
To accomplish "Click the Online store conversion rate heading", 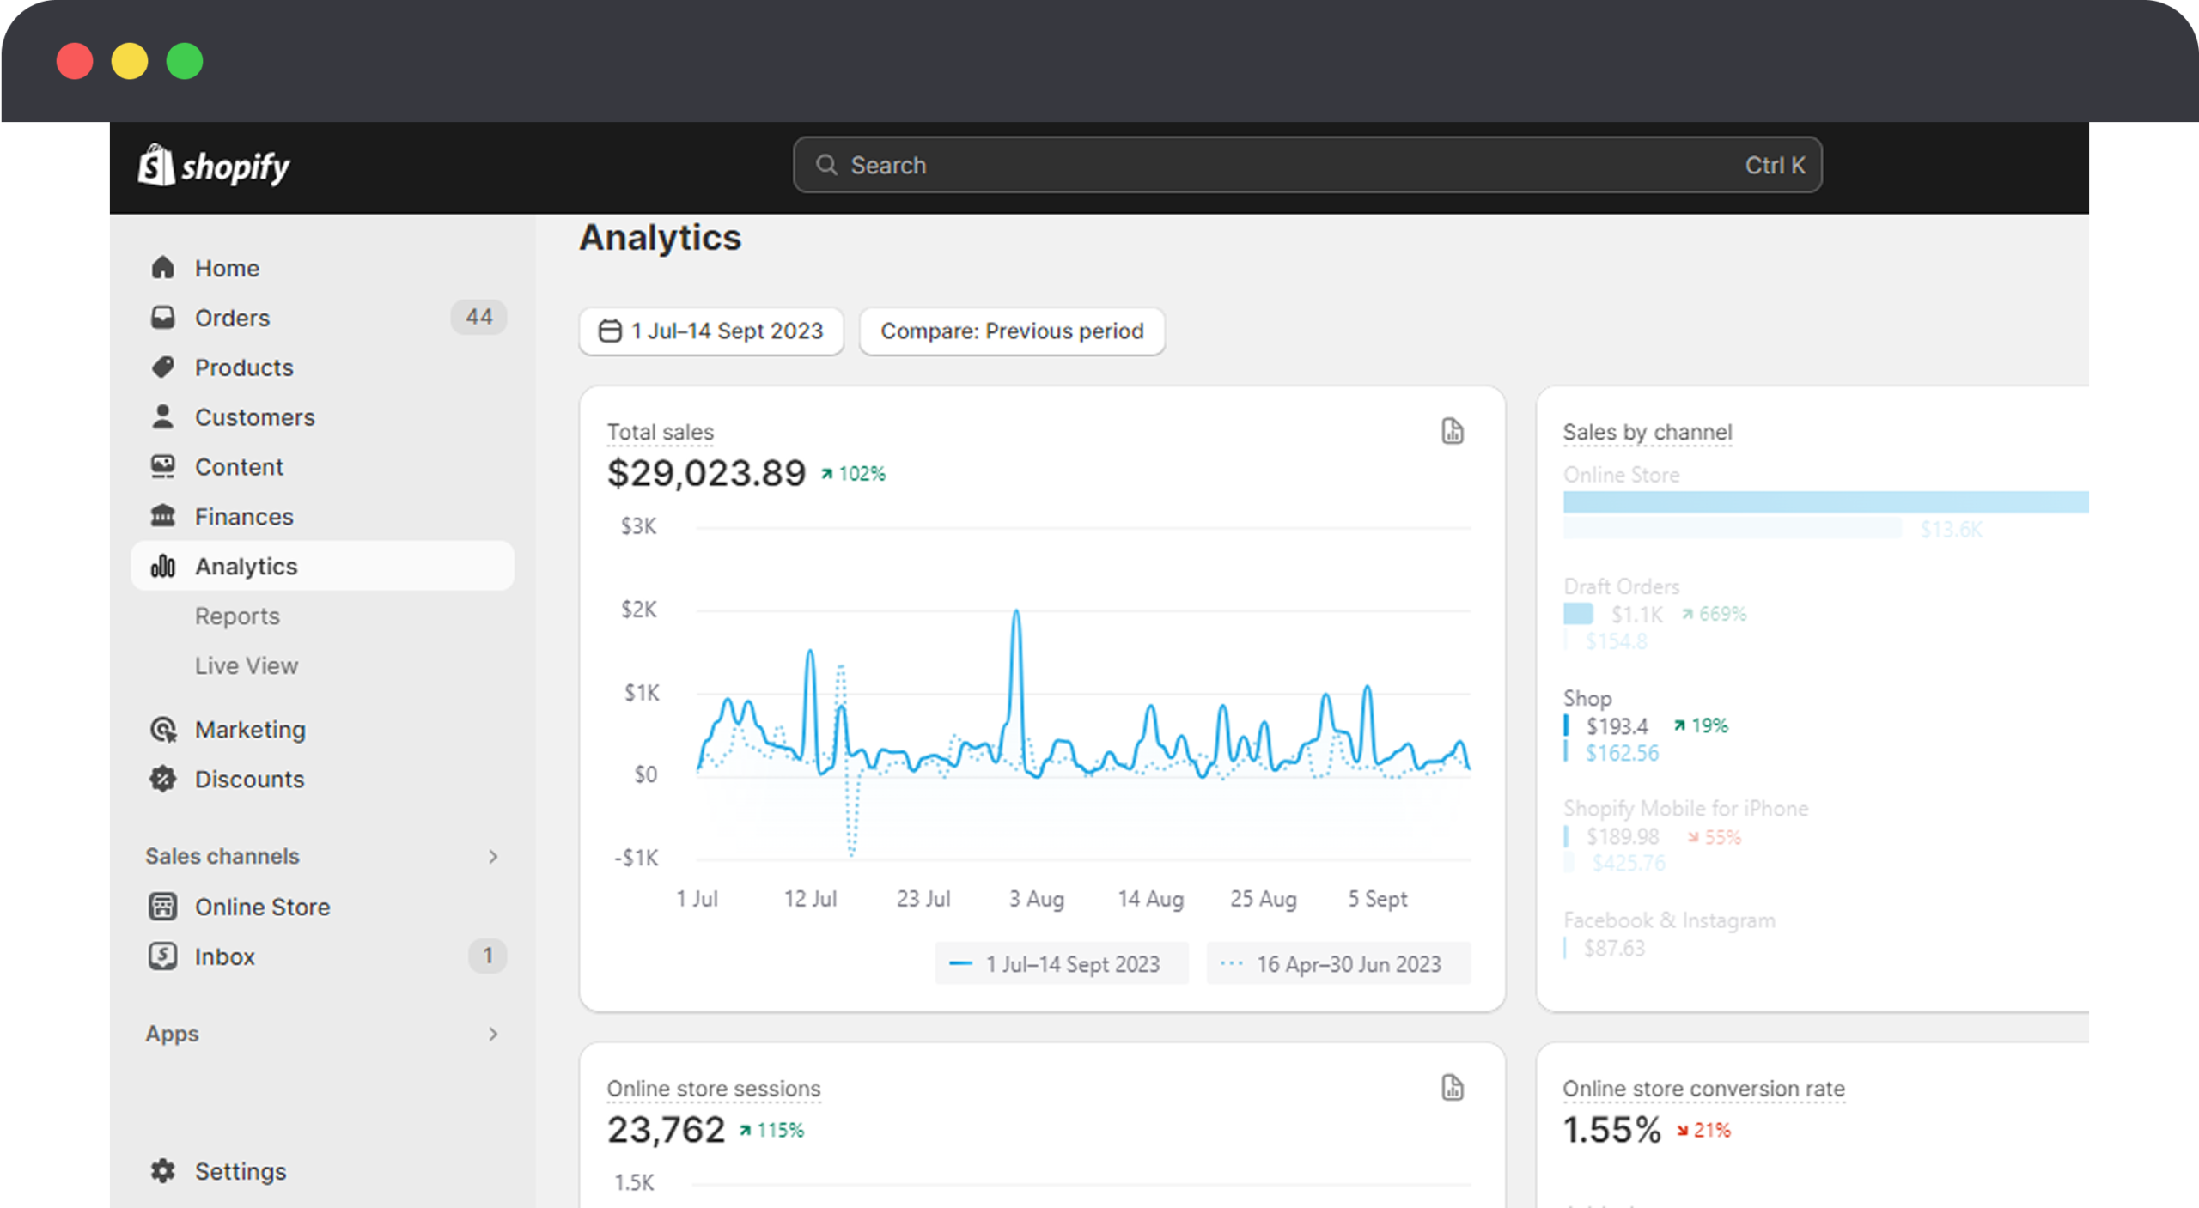I will pos(1704,1089).
